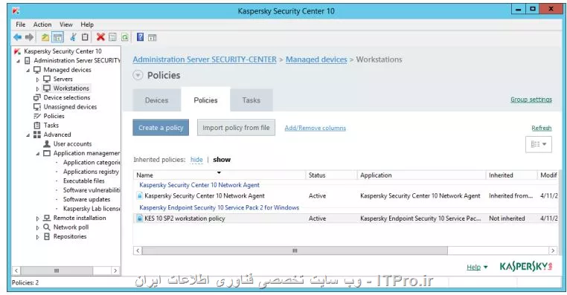Open Tasks node in the tree

point(51,126)
